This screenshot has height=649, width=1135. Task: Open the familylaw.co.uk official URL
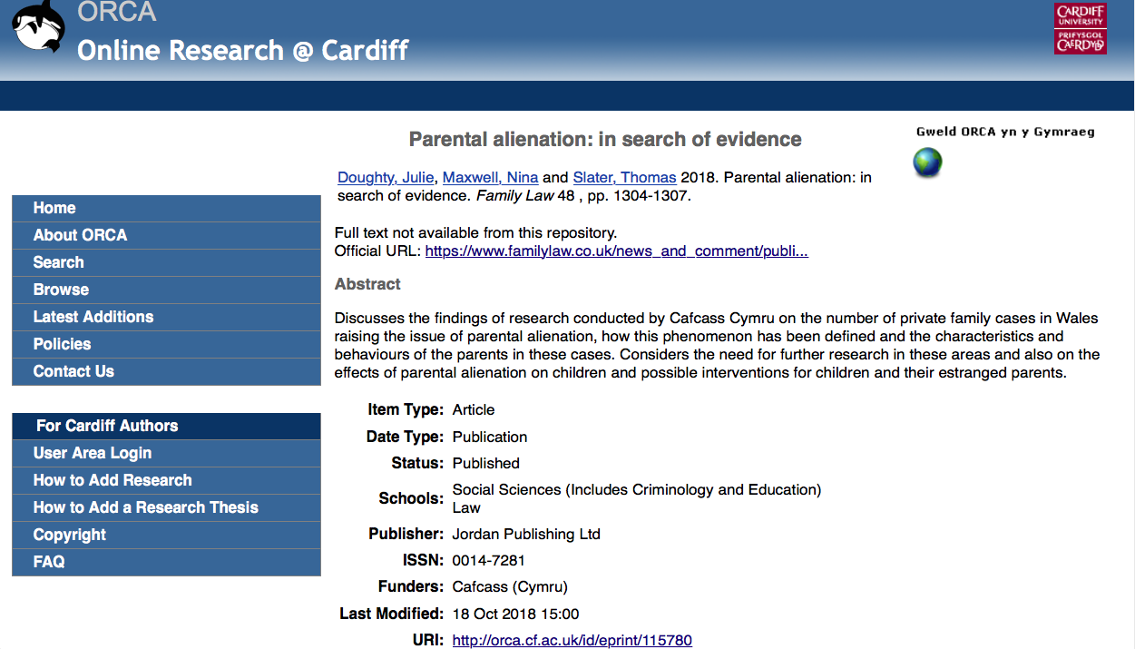pyautogui.click(x=616, y=251)
